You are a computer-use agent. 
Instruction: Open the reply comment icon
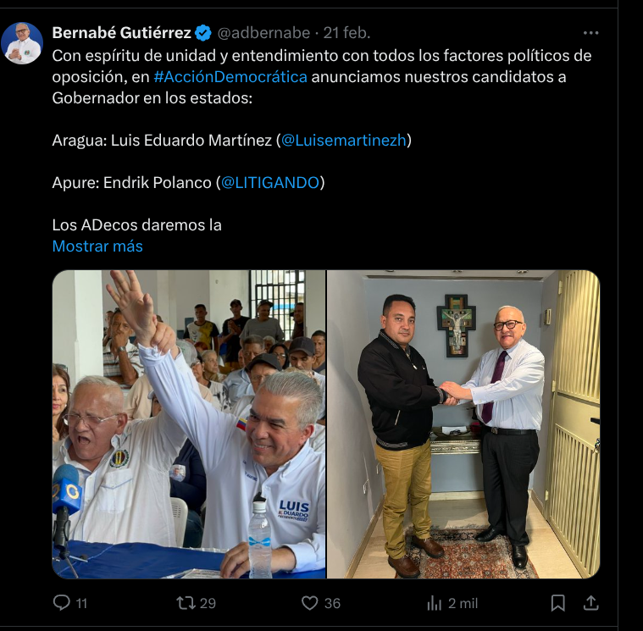[62, 603]
